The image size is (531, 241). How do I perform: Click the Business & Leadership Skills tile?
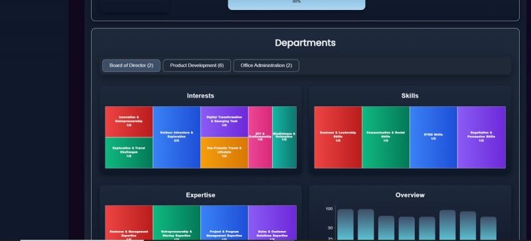click(x=338, y=137)
